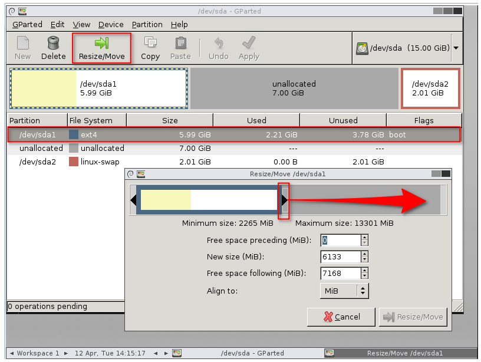Open the Help menu

click(179, 25)
